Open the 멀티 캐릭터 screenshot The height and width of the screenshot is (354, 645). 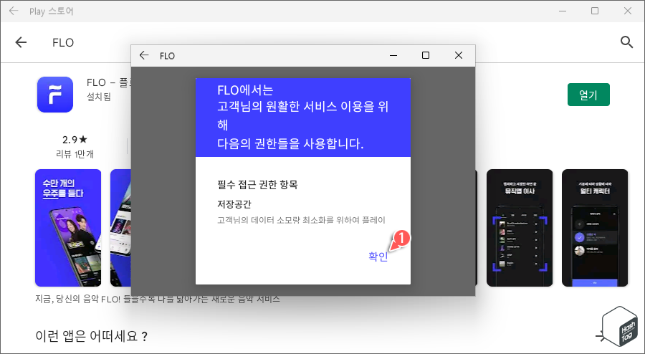click(595, 228)
